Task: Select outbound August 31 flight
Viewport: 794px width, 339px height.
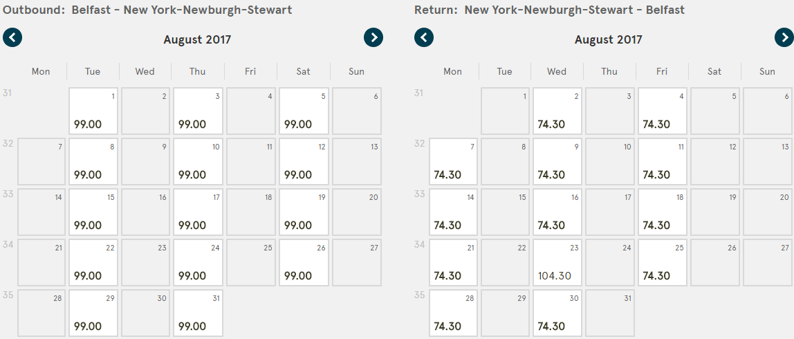Action: (x=198, y=313)
